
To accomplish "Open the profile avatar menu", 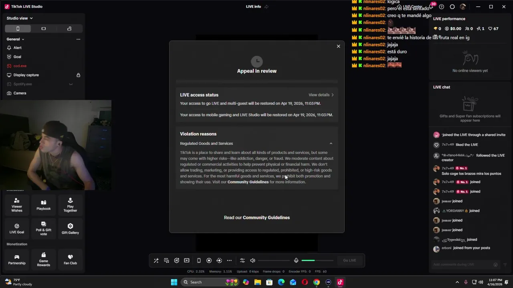I will tap(463, 7).
